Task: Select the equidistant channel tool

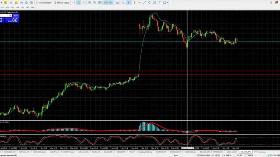Action: click(149, 3)
